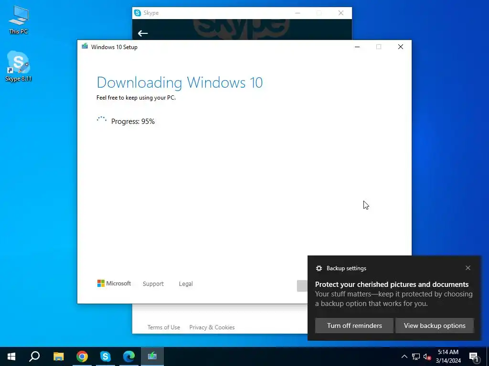Close the Windows 10 Setup window
The image size is (489, 366).
click(x=401, y=47)
